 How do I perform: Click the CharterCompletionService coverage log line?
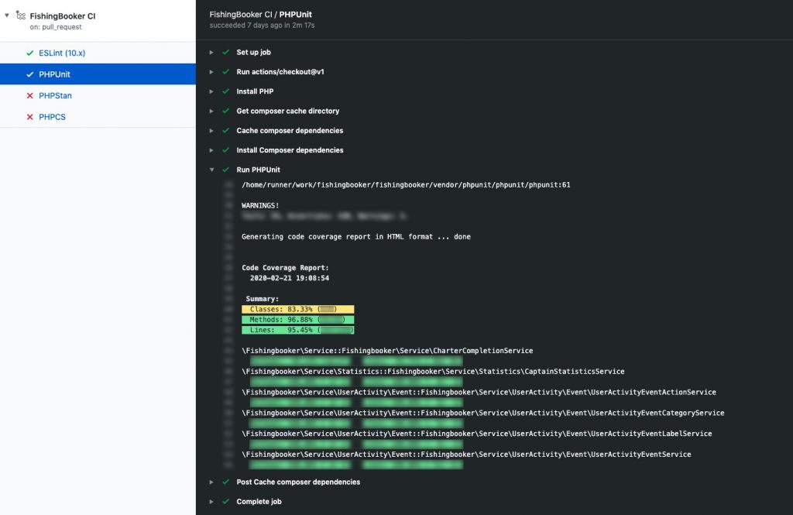tap(387, 351)
